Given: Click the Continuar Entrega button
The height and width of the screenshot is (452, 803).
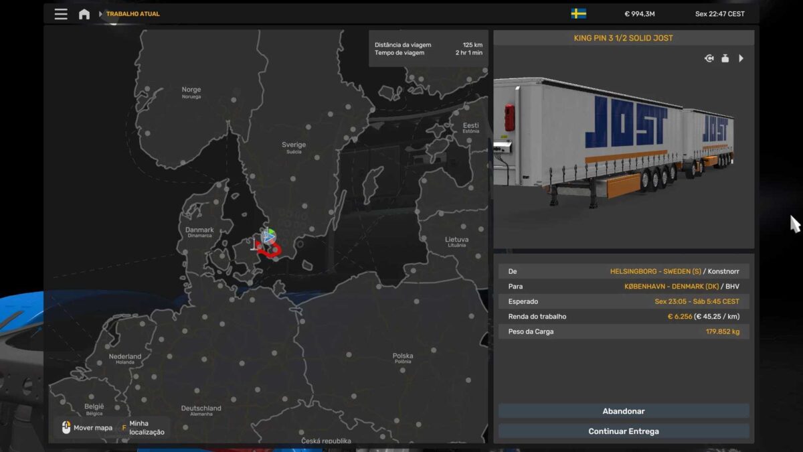Looking at the screenshot, I should pyautogui.click(x=623, y=431).
